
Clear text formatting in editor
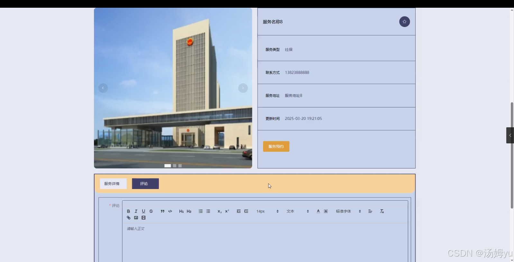click(382, 211)
